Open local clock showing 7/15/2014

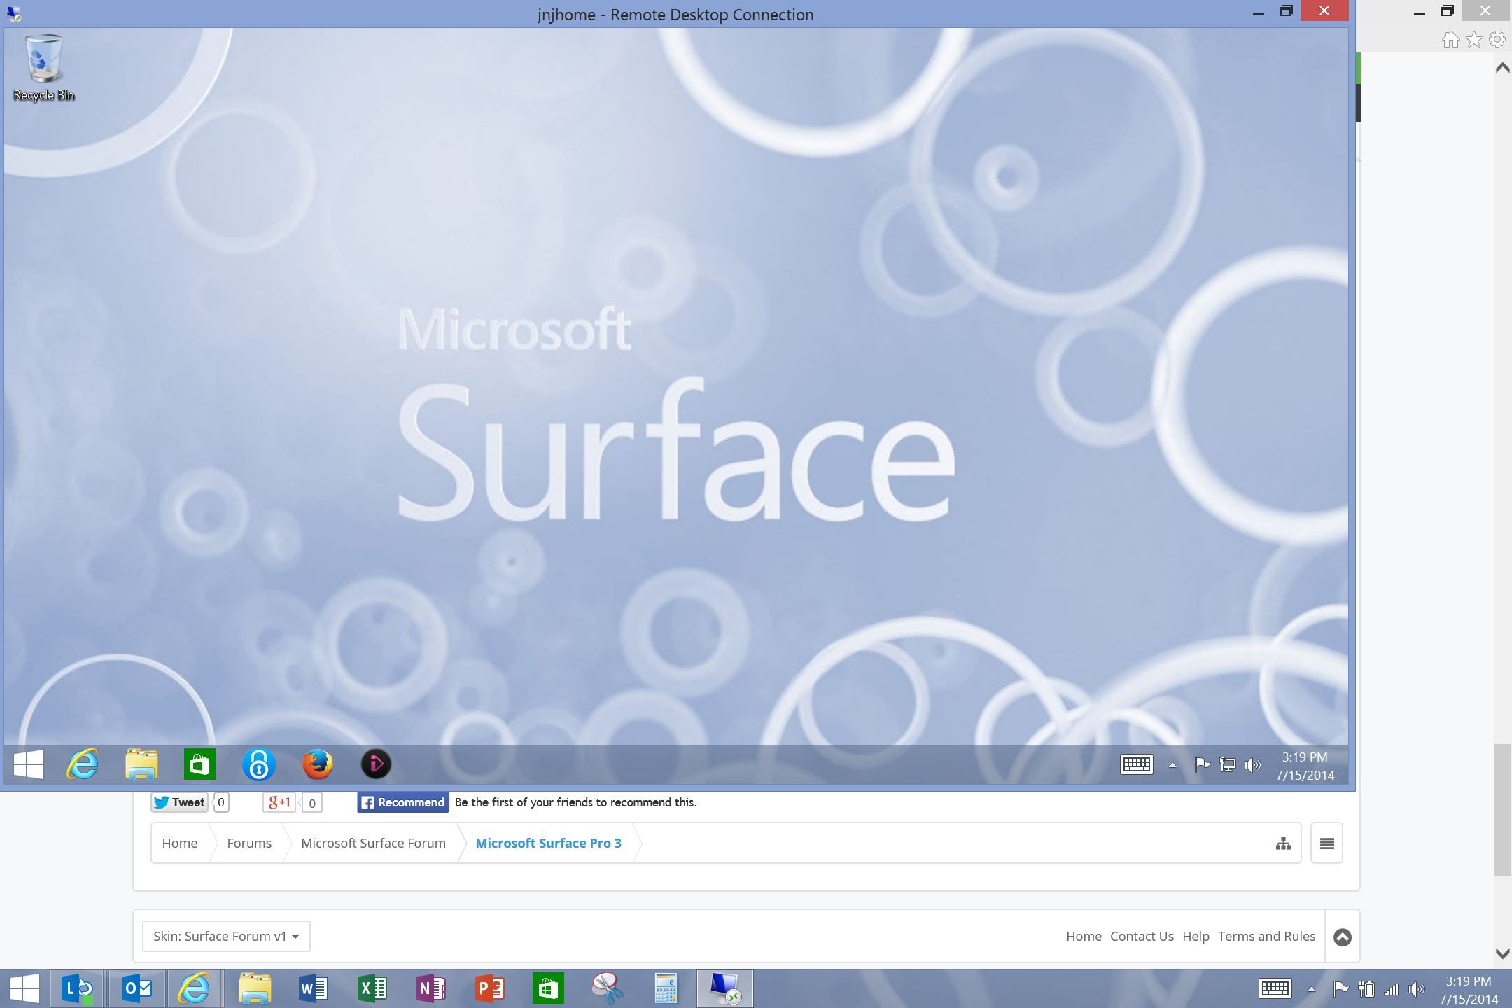[1469, 990]
